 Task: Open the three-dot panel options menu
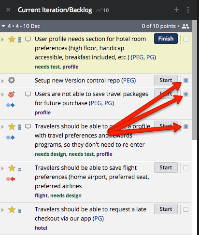[188, 10]
